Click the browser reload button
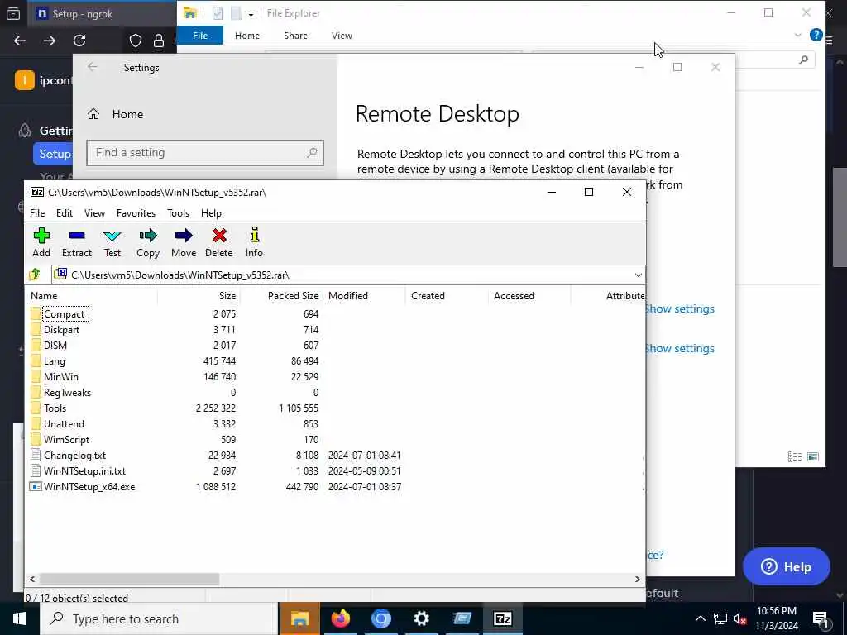This screenshot has width=847, height=635. pyautogui.click(x=79, y=41)
